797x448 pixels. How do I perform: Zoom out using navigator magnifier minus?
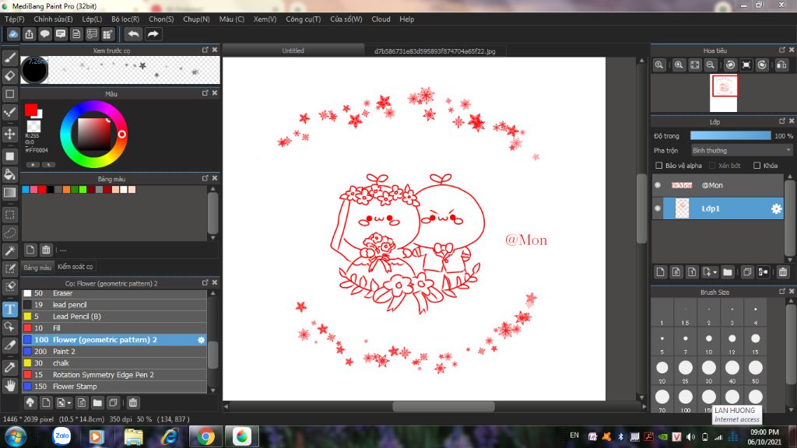(711, 65)
